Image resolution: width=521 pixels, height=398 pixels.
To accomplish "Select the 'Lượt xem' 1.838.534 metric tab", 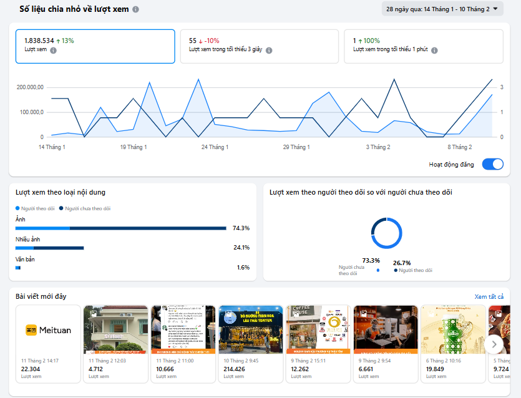I will [x=95, y=46].
